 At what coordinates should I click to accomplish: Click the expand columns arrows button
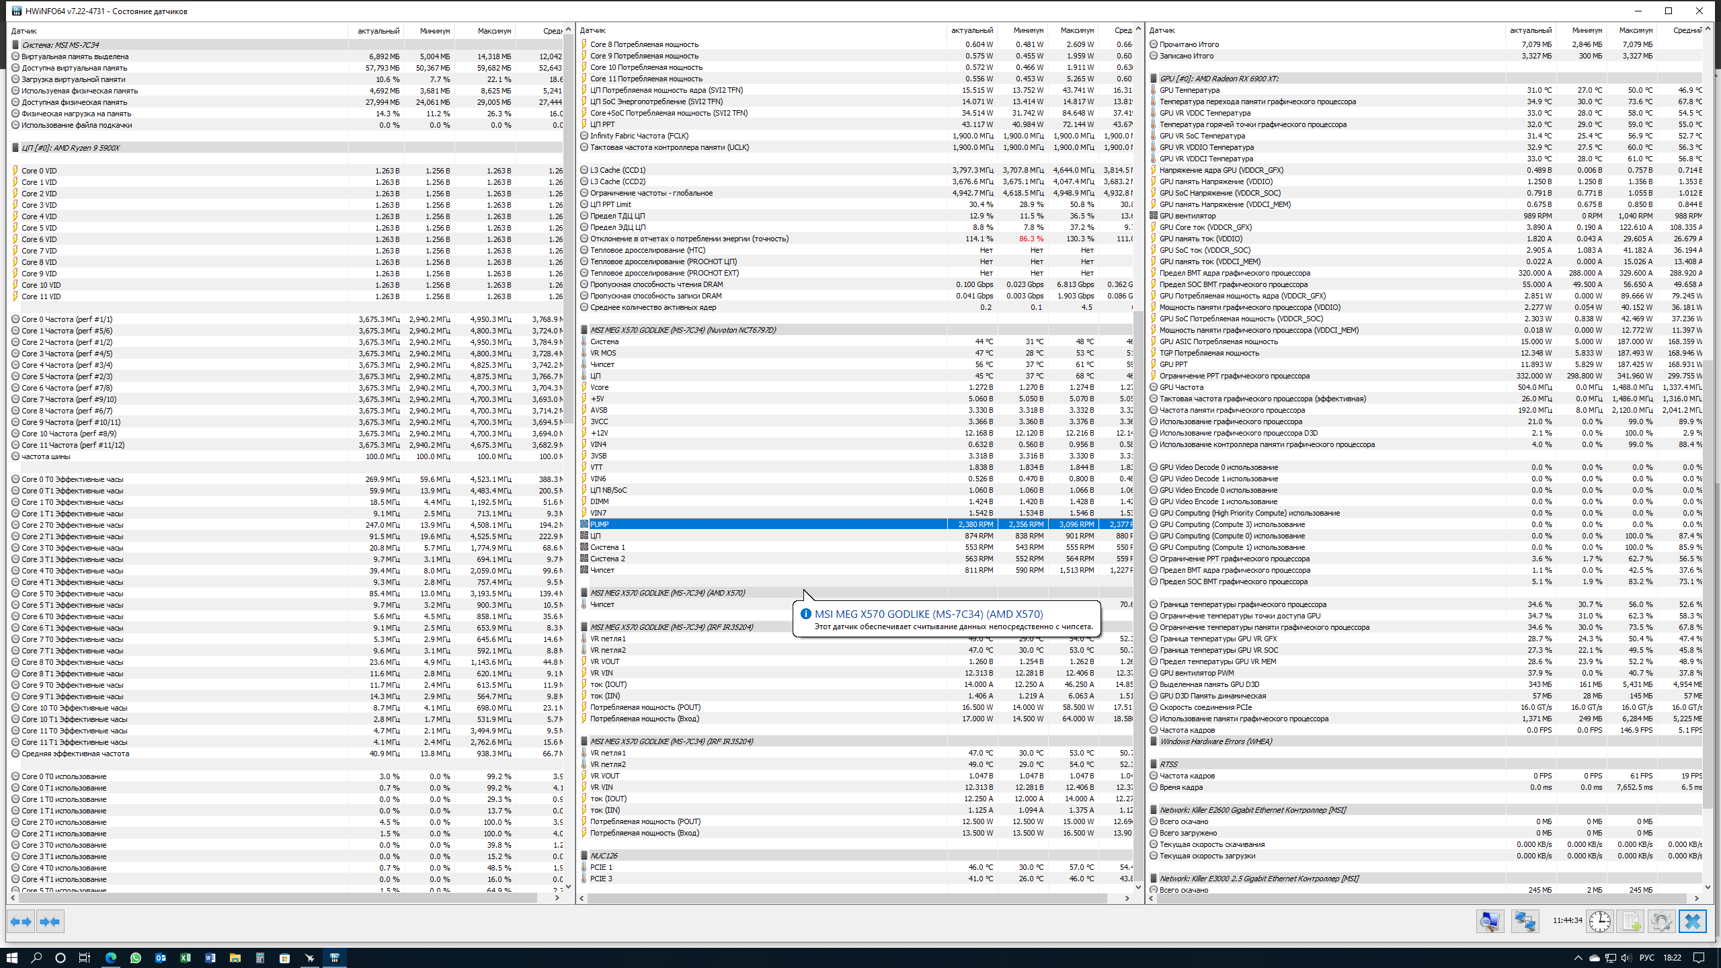tap(21, 922)
